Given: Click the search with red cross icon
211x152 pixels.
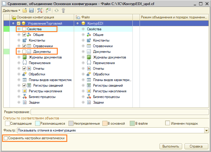Looking at the screenshot, I should [40, 10].
